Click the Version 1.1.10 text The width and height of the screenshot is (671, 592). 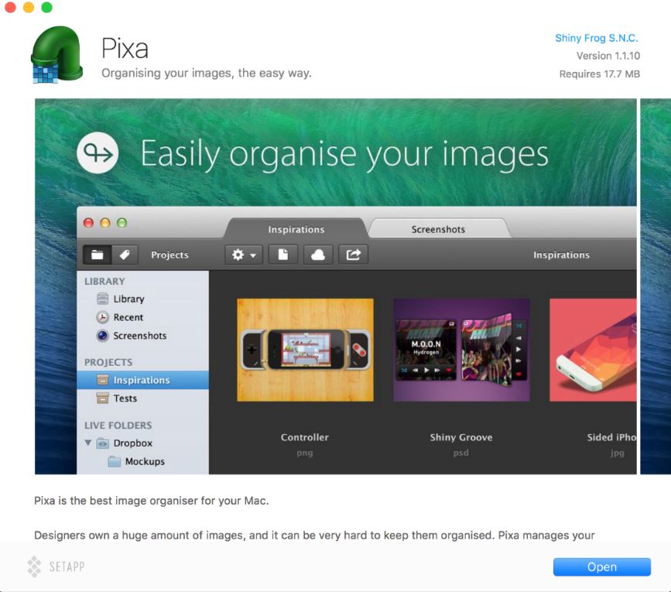coord(608,56)
